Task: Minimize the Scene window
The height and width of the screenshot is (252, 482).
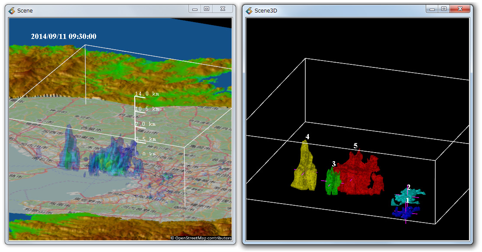Action: 195,9
